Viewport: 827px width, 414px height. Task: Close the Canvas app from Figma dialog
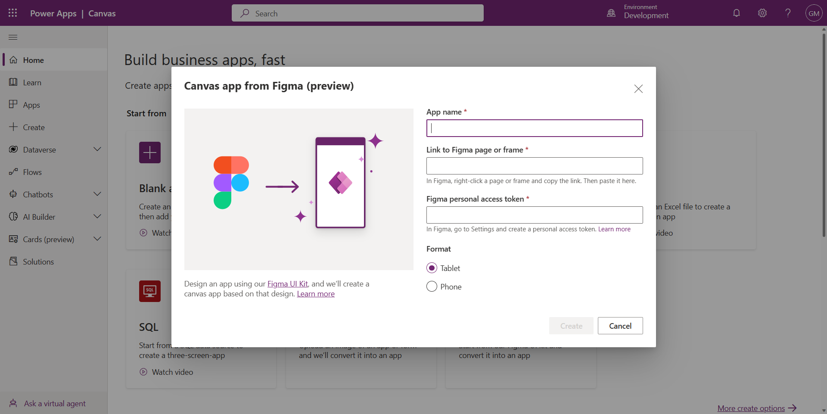638,89
